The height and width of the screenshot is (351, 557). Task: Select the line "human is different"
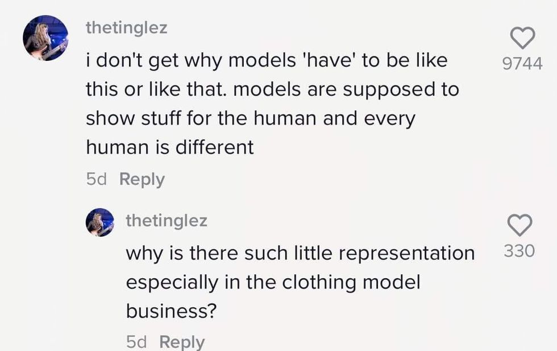[x=169, y=148]
